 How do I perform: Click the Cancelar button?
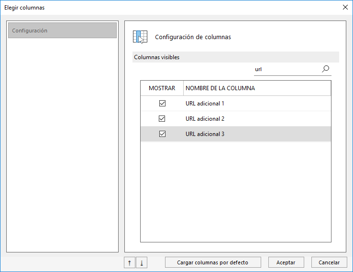[329, 262]
